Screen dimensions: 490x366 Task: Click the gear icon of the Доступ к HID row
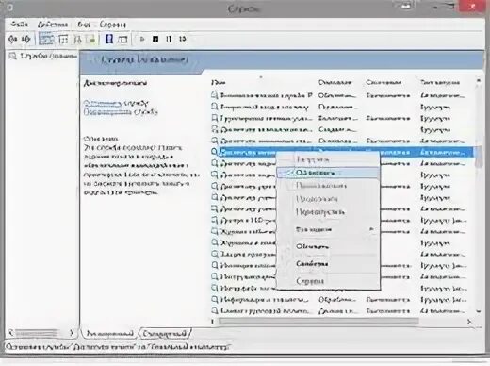(x=215, y=220)
